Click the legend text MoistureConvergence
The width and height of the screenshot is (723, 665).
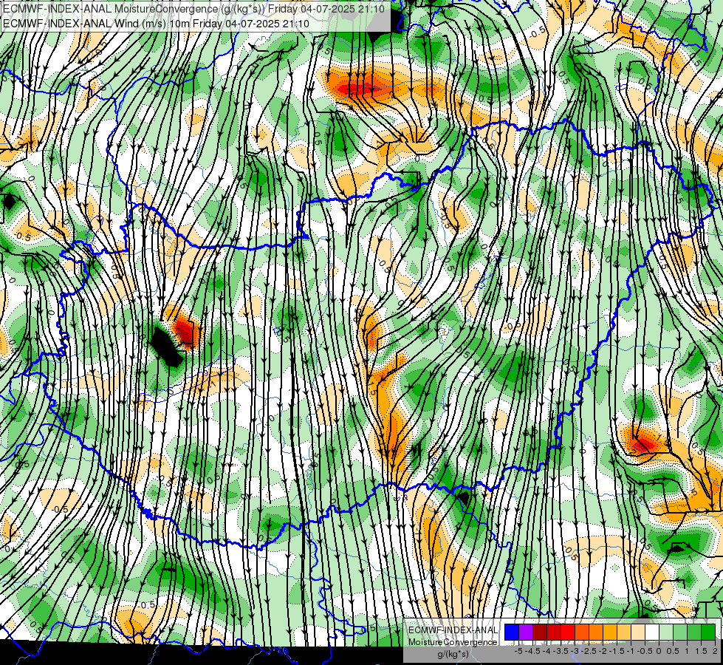[453, 642]
